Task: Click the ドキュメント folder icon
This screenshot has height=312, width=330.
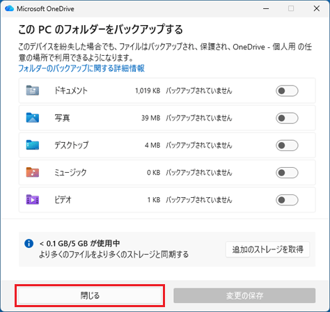Action: click(33, 91)
